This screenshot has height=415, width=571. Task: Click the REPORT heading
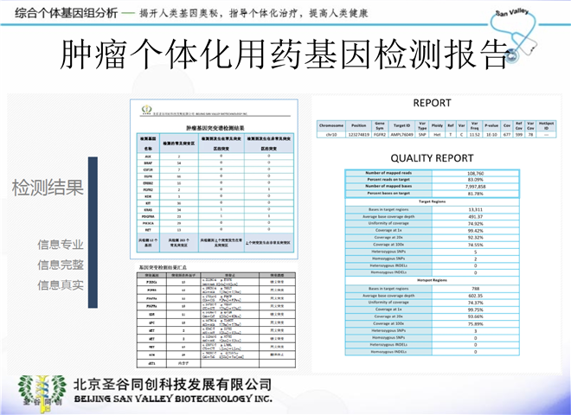click(x=432, y=103)
